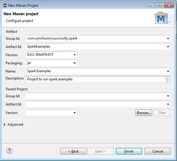177x161 pixels.
Task: Open the Parent Project Version dropdown
Action: click(75, 112)
